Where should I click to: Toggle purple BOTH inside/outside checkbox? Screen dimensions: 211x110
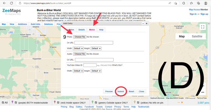pyautogui.click(x=16, y=102)
